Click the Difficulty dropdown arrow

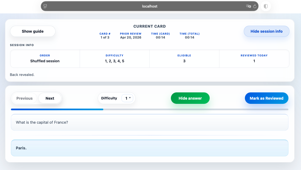click(x=130, y=98)
